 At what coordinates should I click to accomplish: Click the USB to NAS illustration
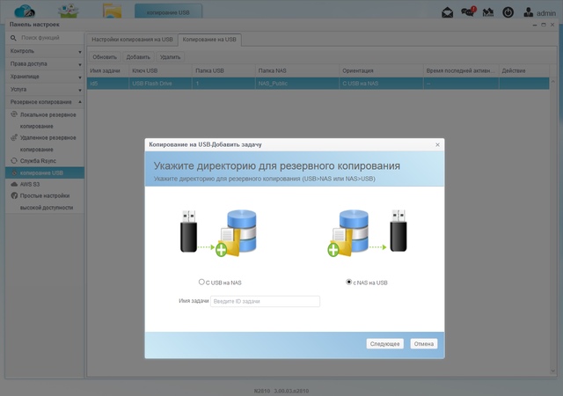click(x=218, y=233)
